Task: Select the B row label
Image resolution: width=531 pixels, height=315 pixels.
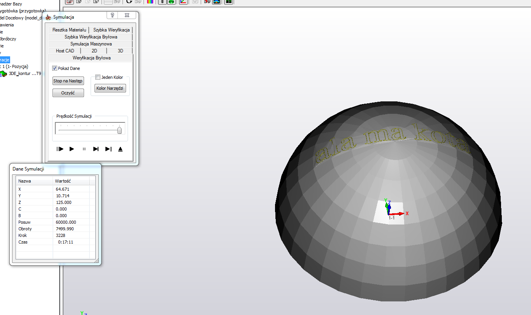Action: [20, 216]
